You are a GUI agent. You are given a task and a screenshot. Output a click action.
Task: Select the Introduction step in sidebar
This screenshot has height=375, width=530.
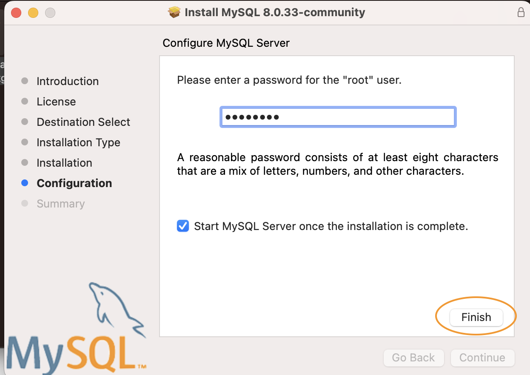(68, 81)
